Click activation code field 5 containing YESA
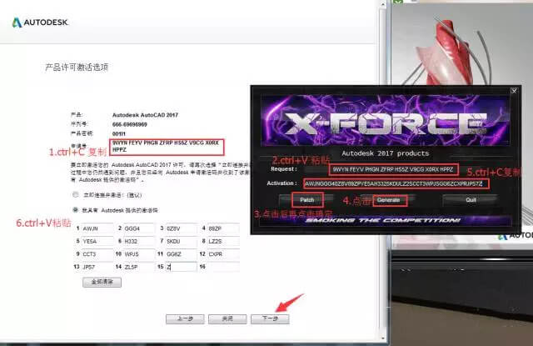The image size is (533, 346). coord(97,241)
